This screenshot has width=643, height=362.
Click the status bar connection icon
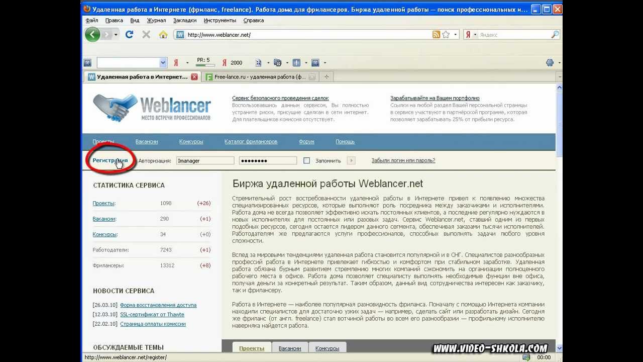tap(526, 357)
